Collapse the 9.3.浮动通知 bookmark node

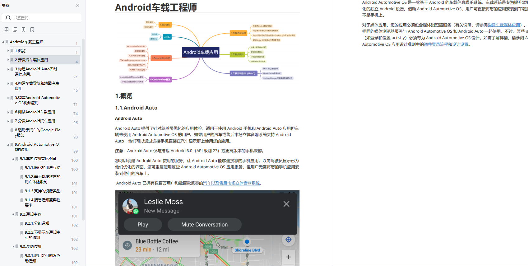point(13,247)
